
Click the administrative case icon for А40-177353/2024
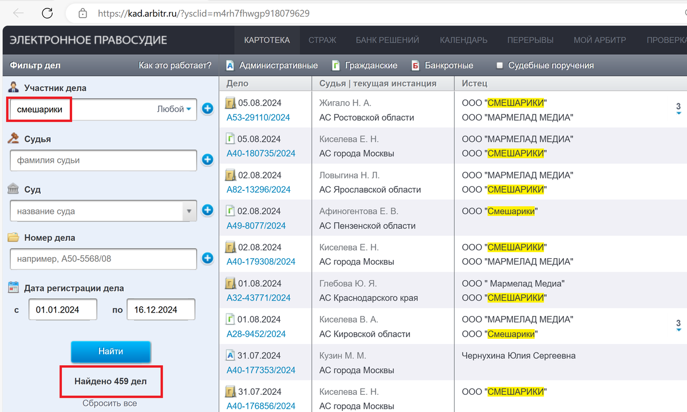(231, 356)
